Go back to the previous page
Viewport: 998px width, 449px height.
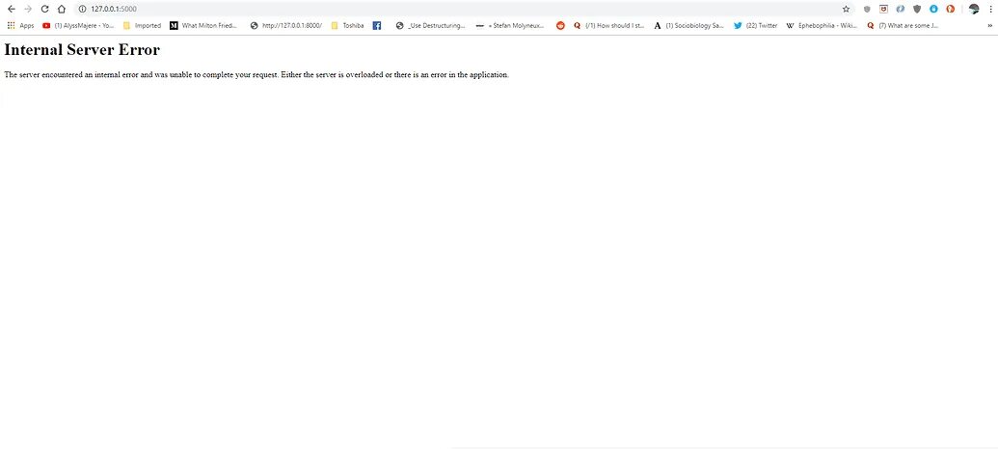(11, 9)
